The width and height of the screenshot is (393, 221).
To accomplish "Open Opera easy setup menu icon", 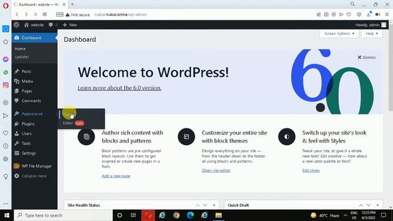I will pyautogui.click(x=387, y=15).
